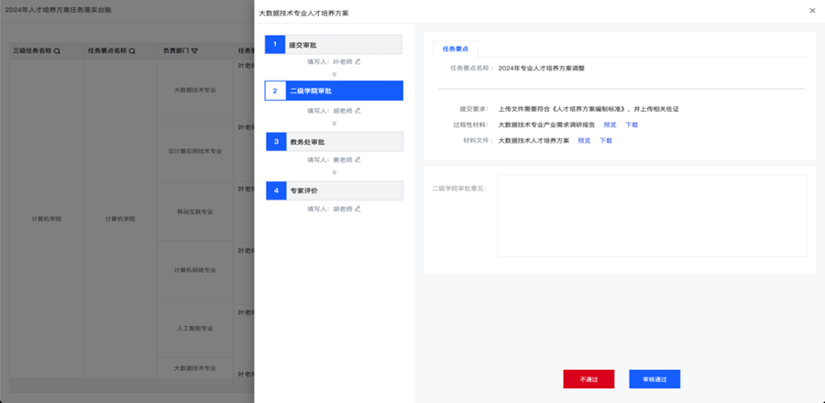Image resolution: width=825 pixels, height=403 pixels.
Task: Click the 计算机网络专业 cell in background table
Action: (x=195, y=270)
